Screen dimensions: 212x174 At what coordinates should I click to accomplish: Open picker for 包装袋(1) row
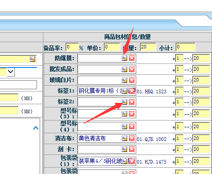point(124,161)
